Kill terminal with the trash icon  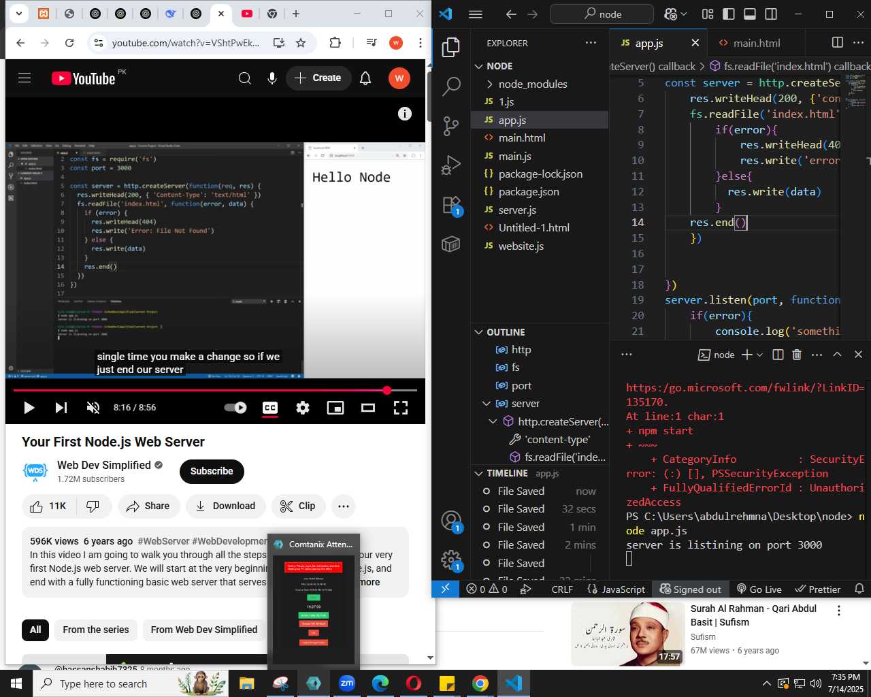click(x=797, y=355)
